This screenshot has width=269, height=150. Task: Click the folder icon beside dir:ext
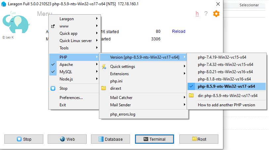pyautogui.click(x=104, y=88)
